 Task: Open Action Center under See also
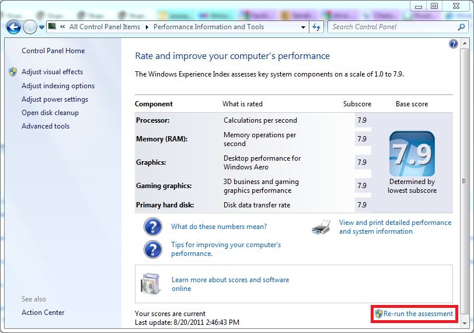[x=43, y=313]
